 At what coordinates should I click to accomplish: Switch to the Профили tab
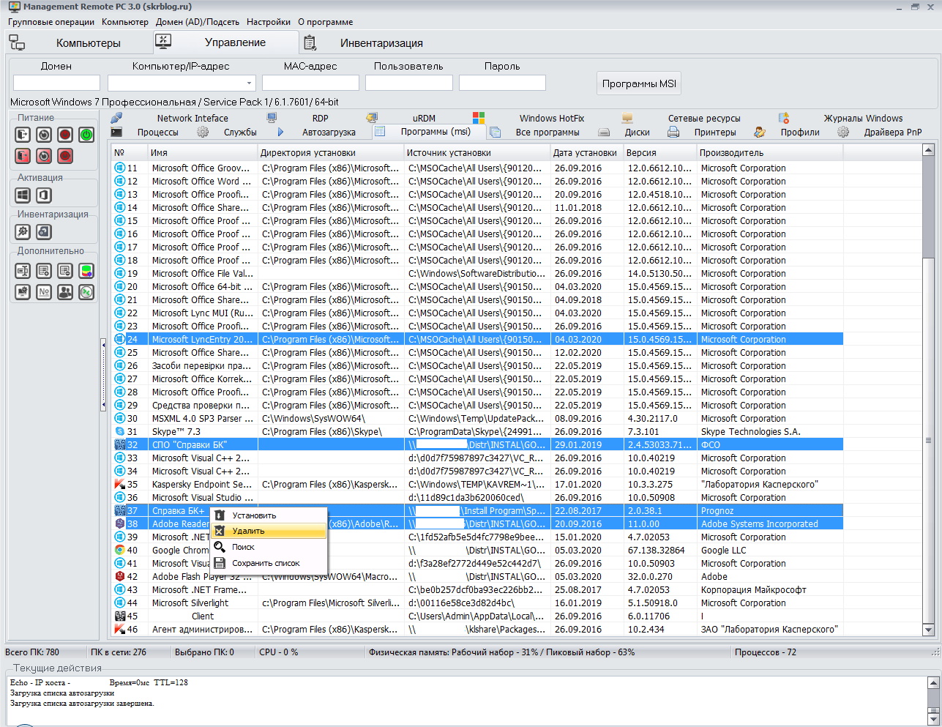click(x=799, y=133)
